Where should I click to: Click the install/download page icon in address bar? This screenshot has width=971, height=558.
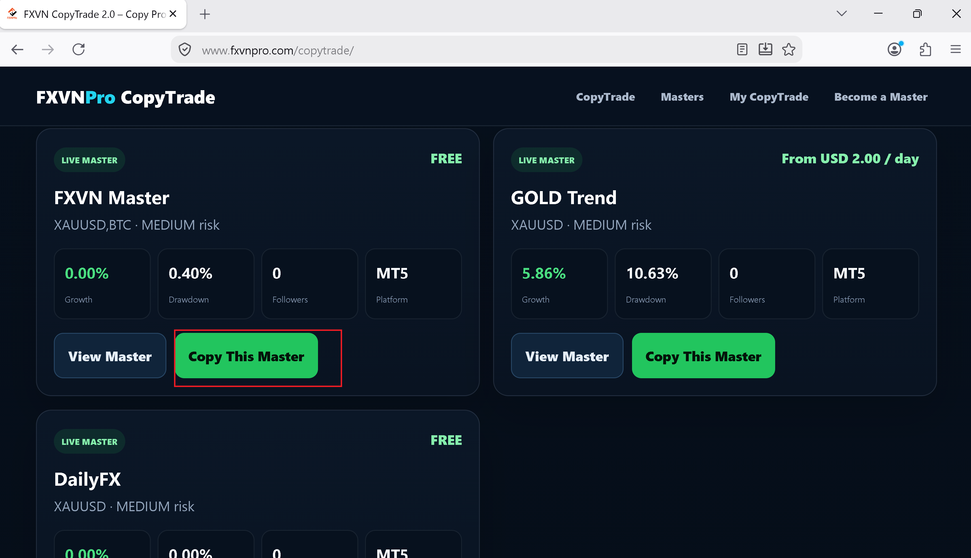(x=765, y=49)
